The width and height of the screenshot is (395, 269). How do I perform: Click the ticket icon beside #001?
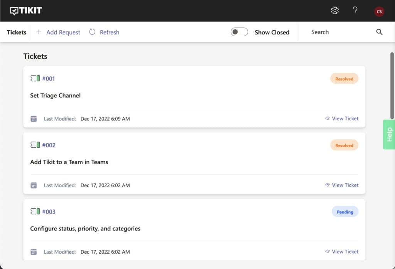[35, 79]
